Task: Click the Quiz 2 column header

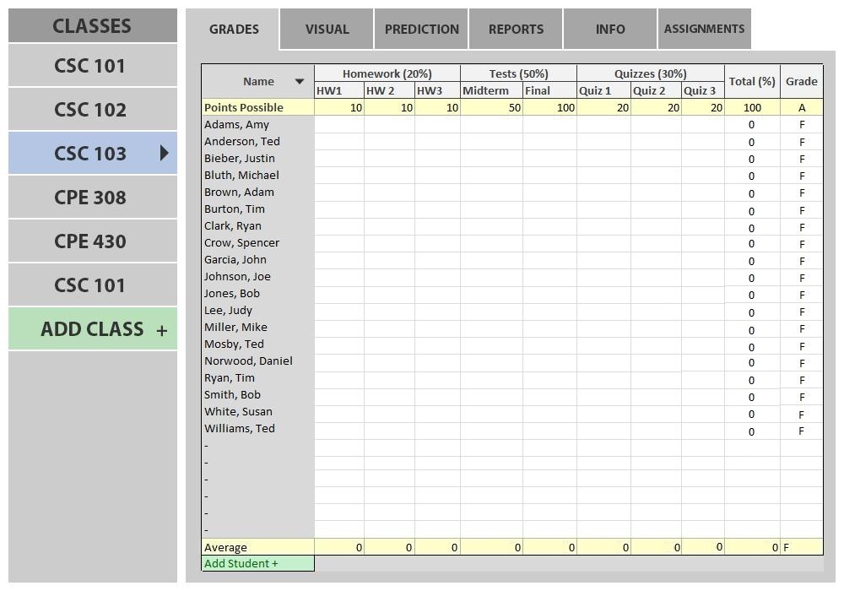Action: click(x=649, y=90)
